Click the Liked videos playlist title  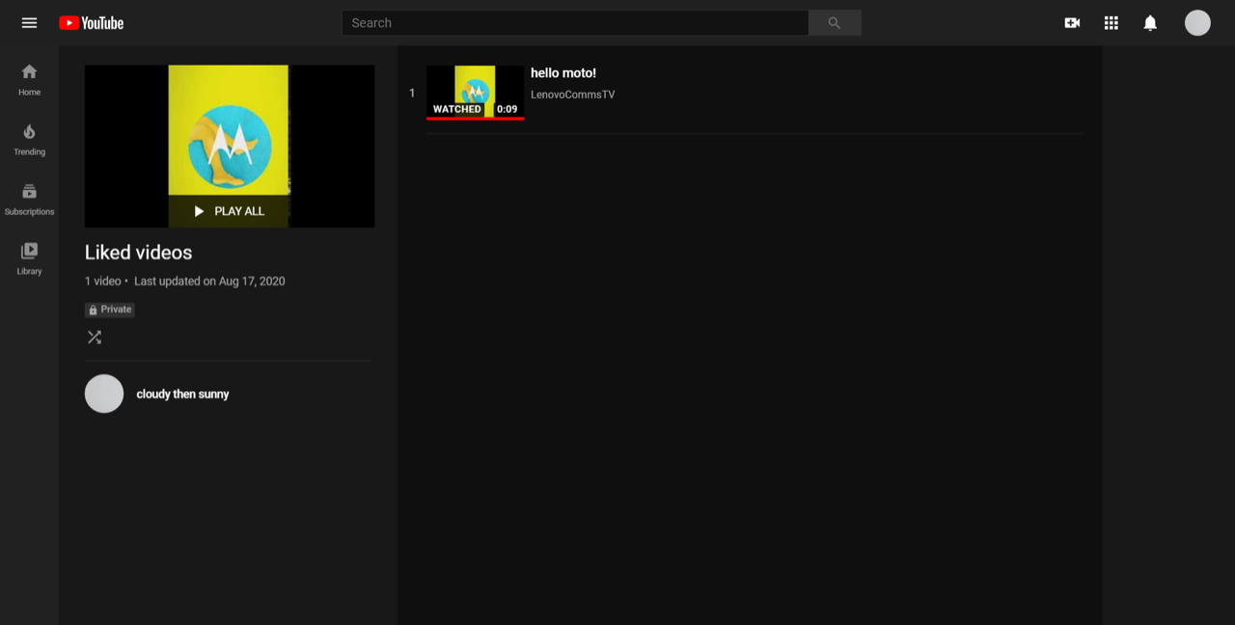coord(139,253)
